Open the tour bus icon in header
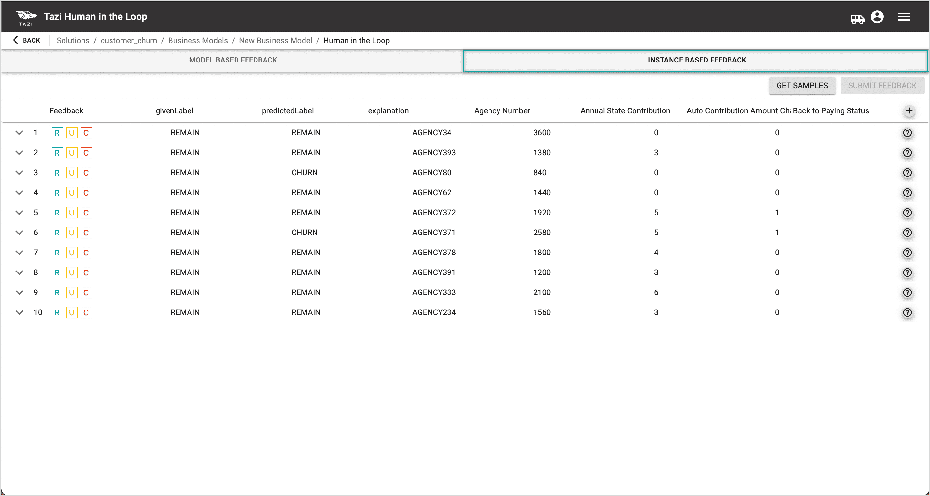This screenshot has width=930, height=496. tap(857, 19)
